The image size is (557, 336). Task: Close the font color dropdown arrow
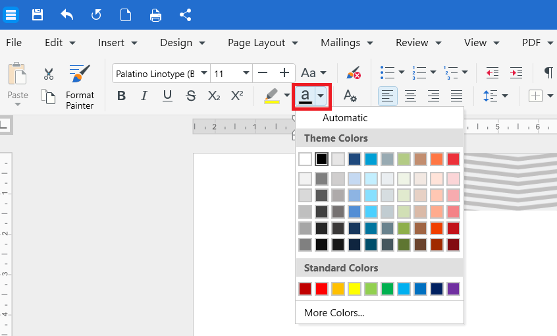click(x=321, y=96)
